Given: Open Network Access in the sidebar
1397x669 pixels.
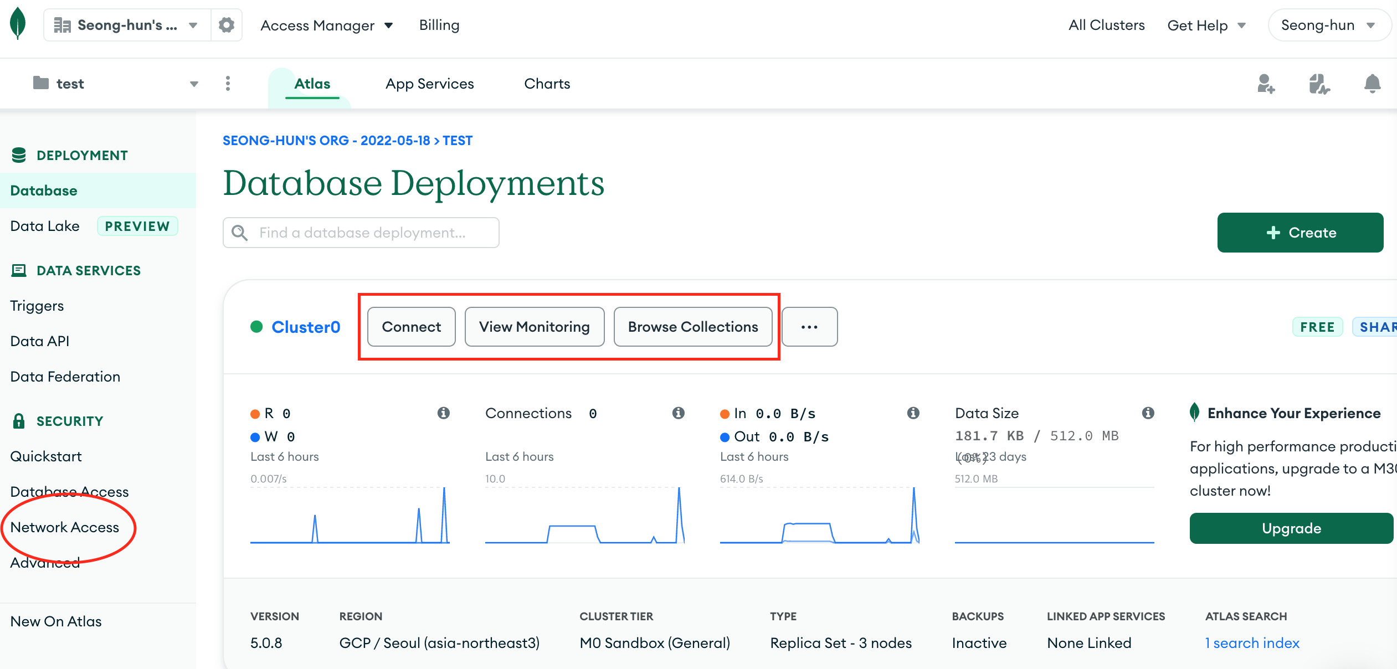Looking at the screenshot, I should click(65, 527).
